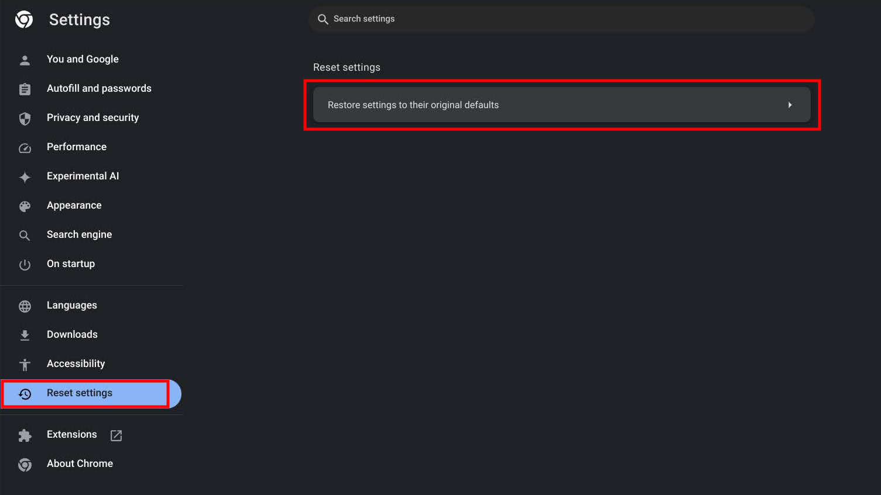Click the On startup power icon

click(x=25, y=265)
